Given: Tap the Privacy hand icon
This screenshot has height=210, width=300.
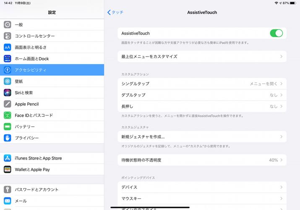Looking at the screenshot, I should tap(7, 138).
